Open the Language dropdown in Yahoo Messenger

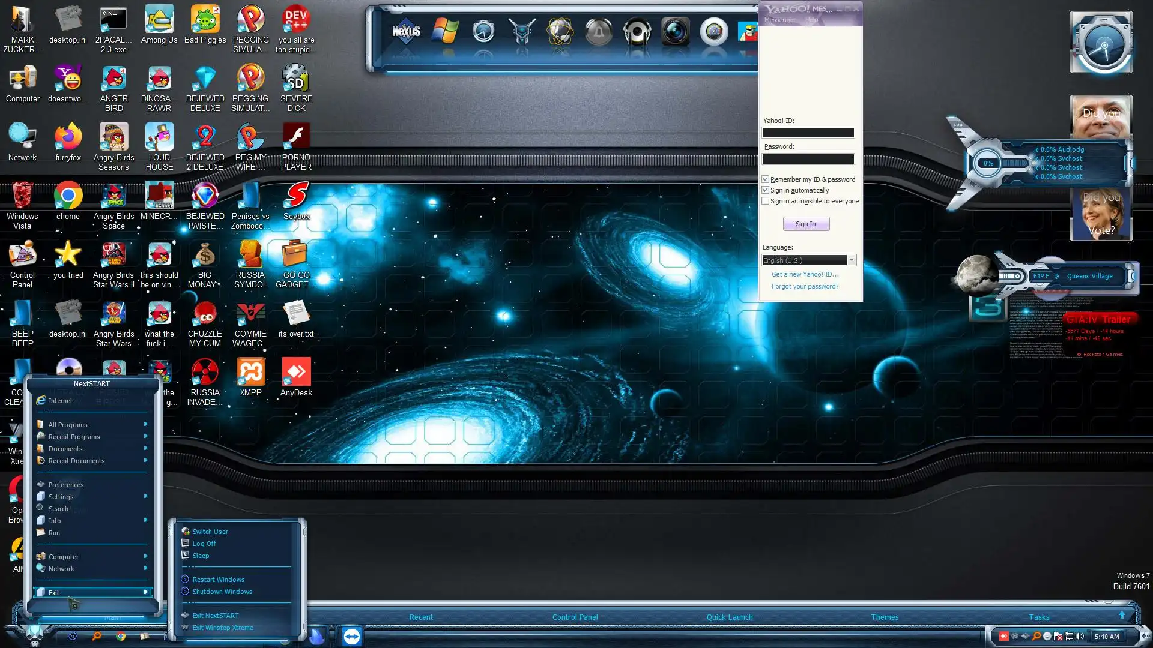coord(852,260)
